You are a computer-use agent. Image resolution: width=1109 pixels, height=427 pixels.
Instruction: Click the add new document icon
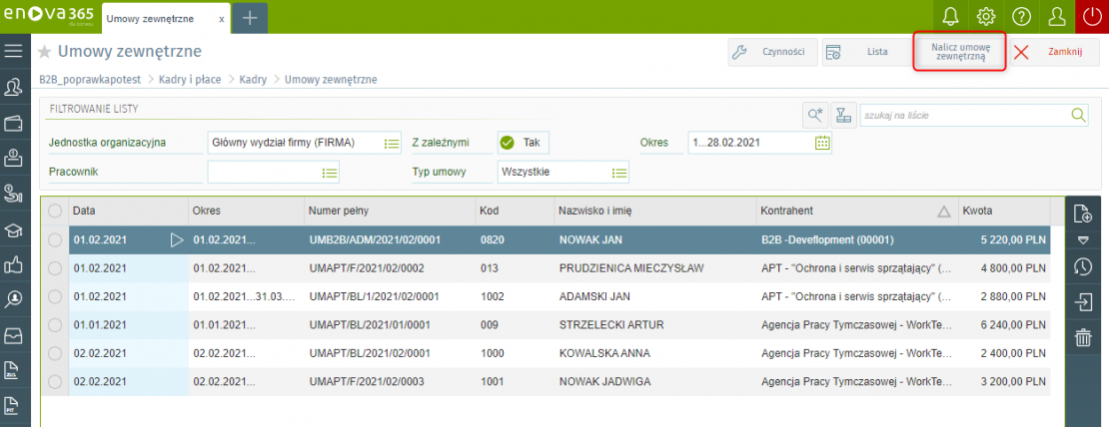(1083, 213)
